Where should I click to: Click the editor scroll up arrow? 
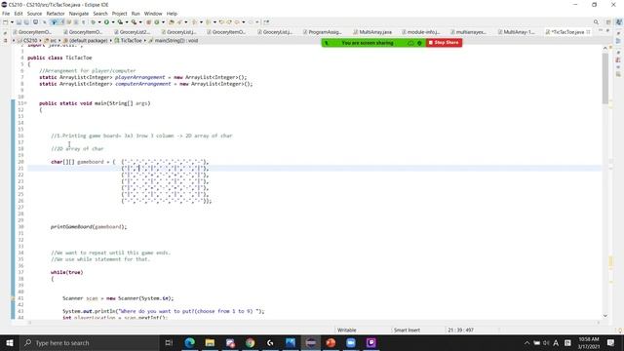coord(605,48)
